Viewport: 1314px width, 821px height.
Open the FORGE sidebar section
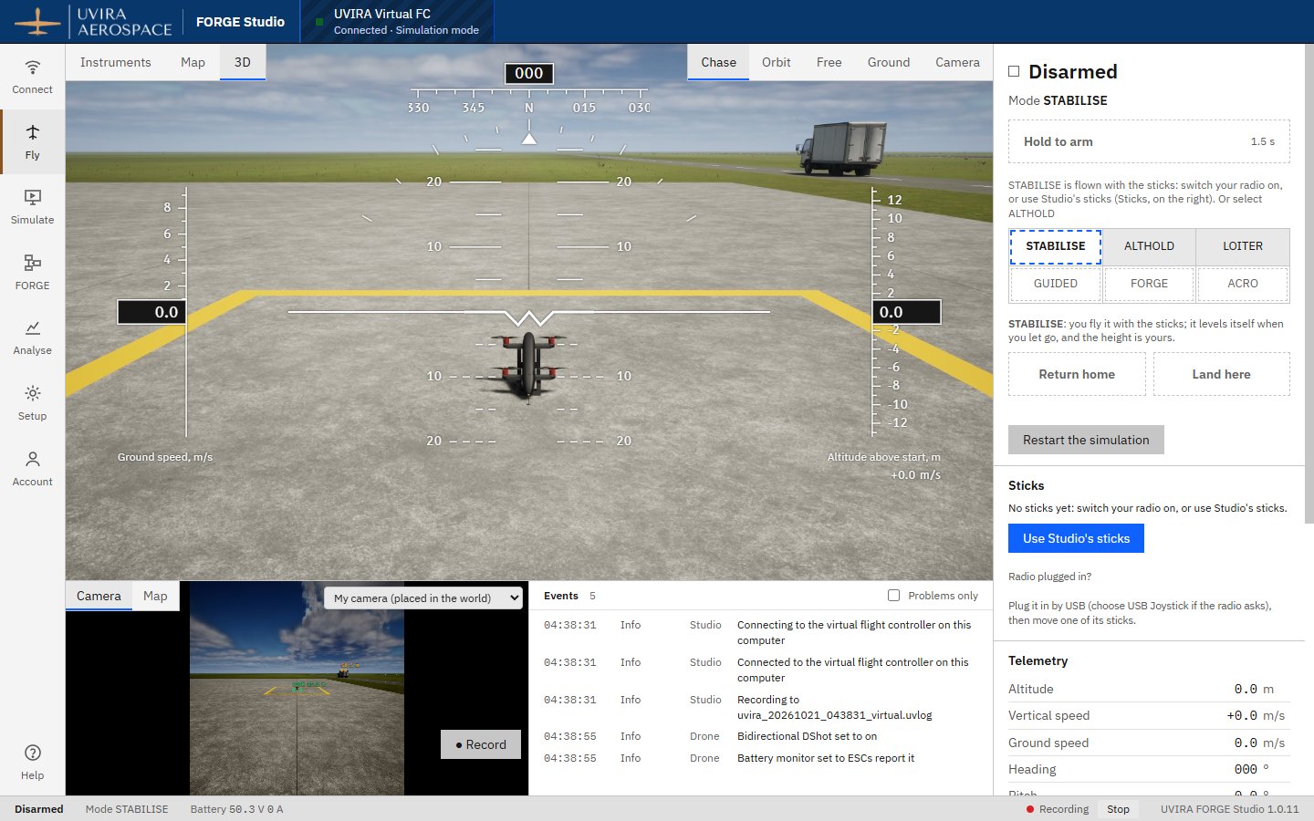(x=33, y=273)
